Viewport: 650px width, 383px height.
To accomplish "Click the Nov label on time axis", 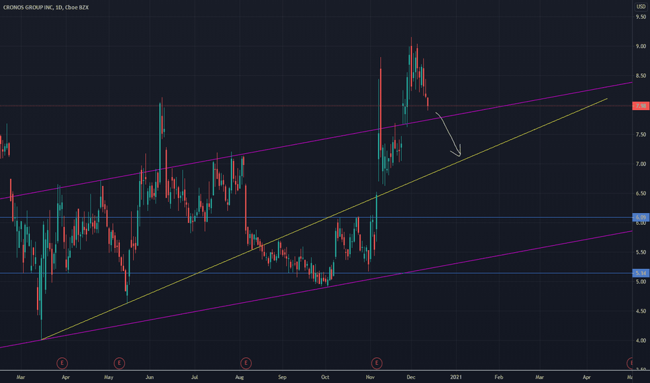I will [370, 377].
